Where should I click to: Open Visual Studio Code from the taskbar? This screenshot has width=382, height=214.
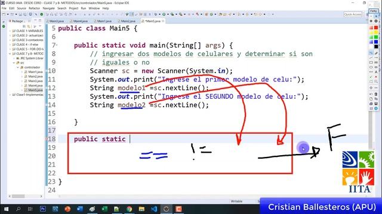[154, 209]
